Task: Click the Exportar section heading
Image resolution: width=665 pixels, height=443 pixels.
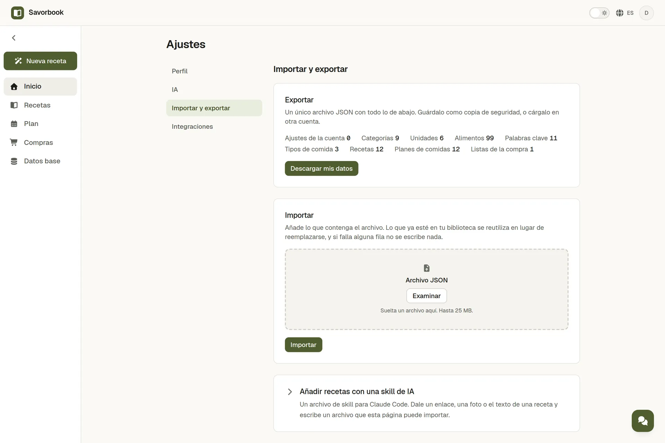Action: (x=299, y=100)
